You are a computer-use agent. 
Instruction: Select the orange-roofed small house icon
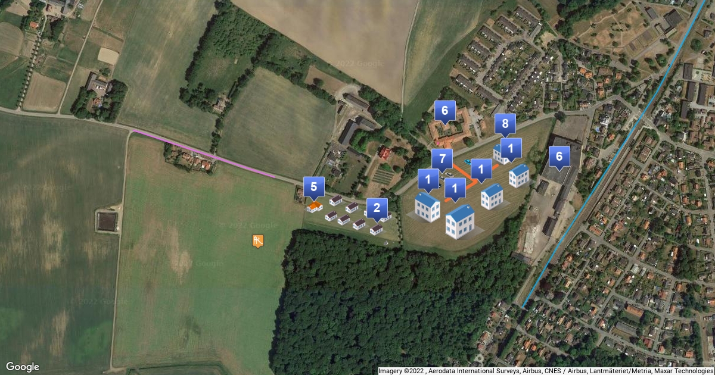click(315, 207)
